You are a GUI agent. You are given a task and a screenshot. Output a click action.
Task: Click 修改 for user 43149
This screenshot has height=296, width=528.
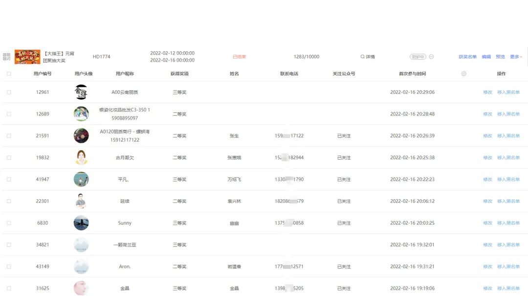tap(487, 266)
